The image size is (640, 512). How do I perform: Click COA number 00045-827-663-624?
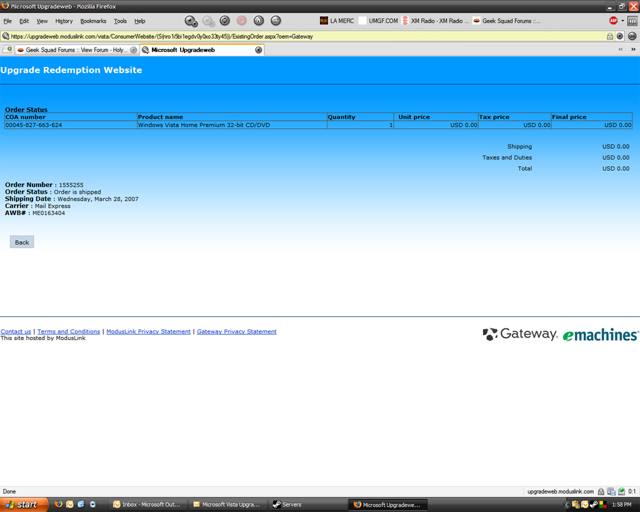click(x=34, y=125)
